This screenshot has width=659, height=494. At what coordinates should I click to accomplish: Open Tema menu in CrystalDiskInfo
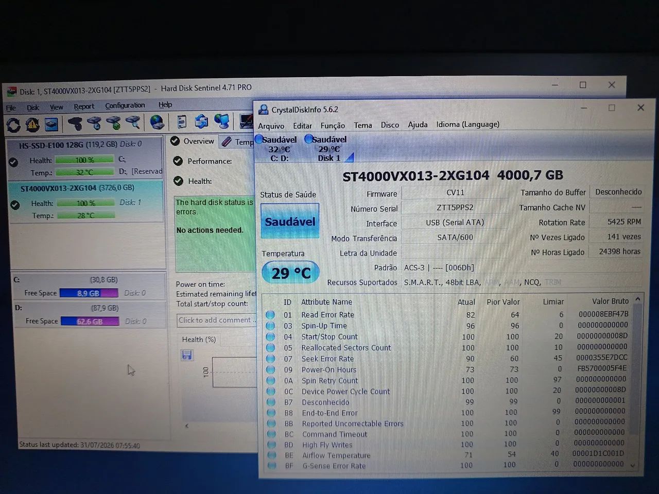coord(363,125)
